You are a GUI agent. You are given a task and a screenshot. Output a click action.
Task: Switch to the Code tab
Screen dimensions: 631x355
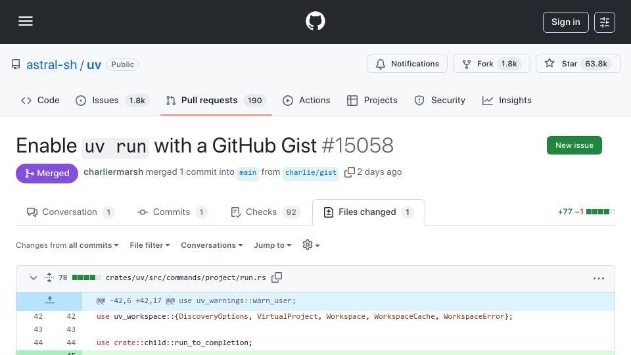(40, 100)
